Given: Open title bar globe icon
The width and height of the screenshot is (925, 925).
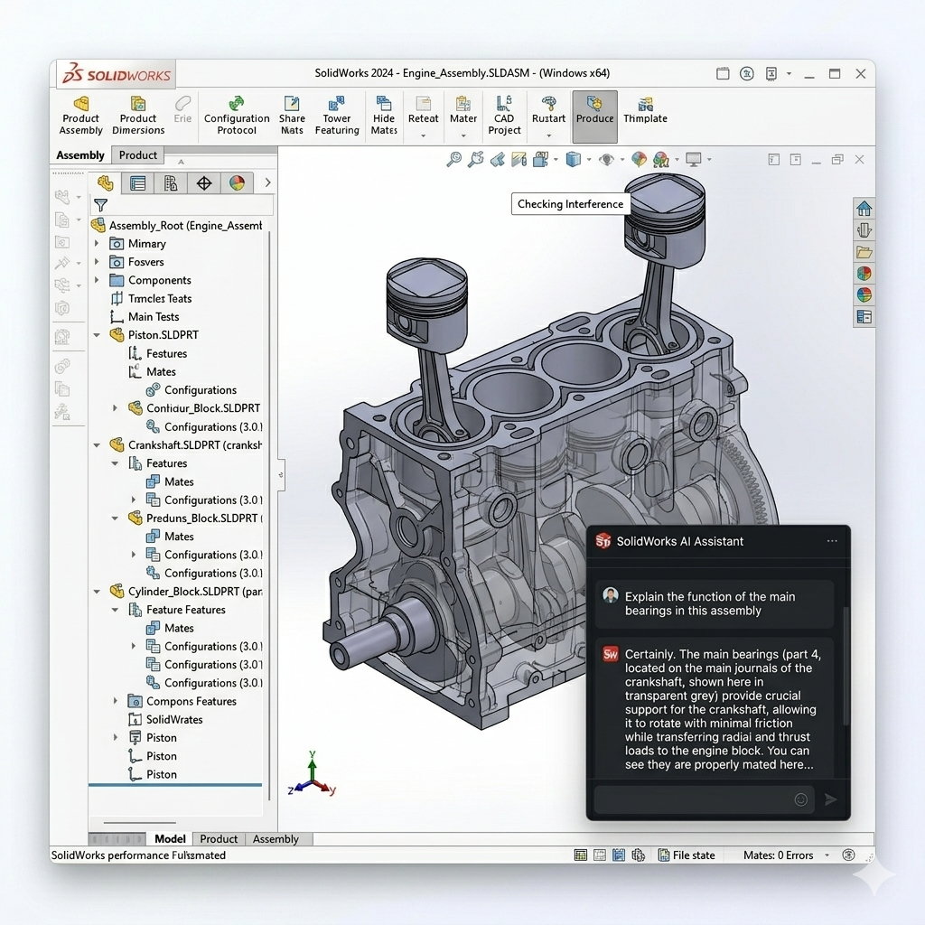Looking at the screenshot, I should tap(747, 74).
